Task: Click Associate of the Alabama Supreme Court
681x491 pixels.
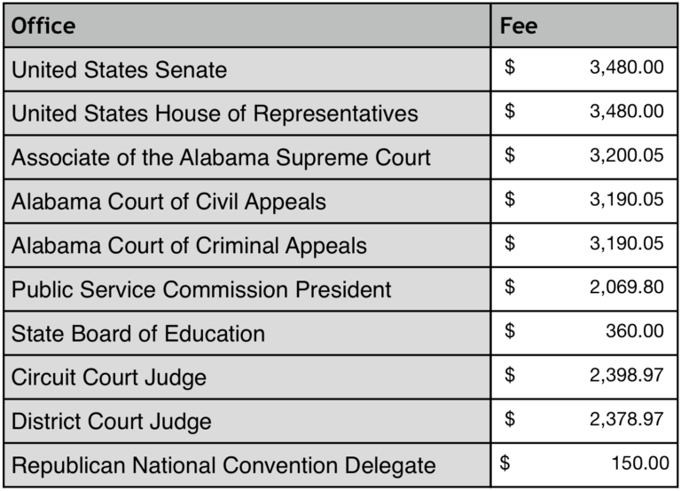Action: click(x=221, y=157)
